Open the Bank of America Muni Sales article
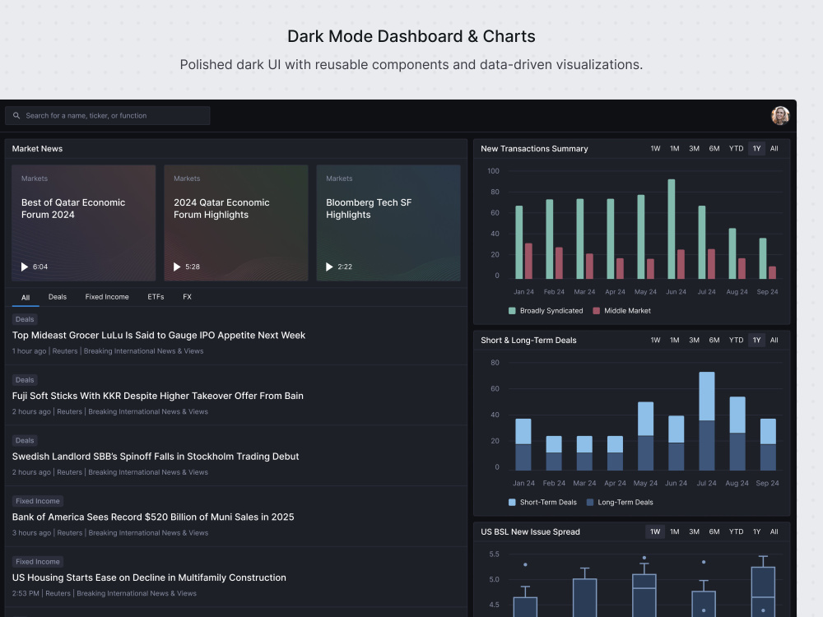 click(153, 517)
